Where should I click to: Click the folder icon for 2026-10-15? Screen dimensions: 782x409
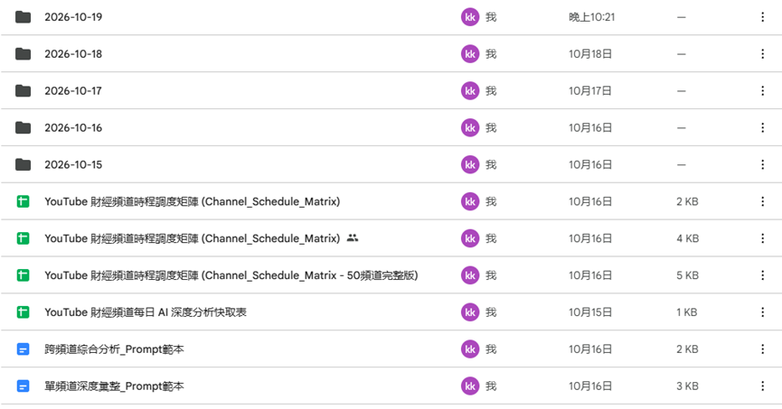point(23,164)
